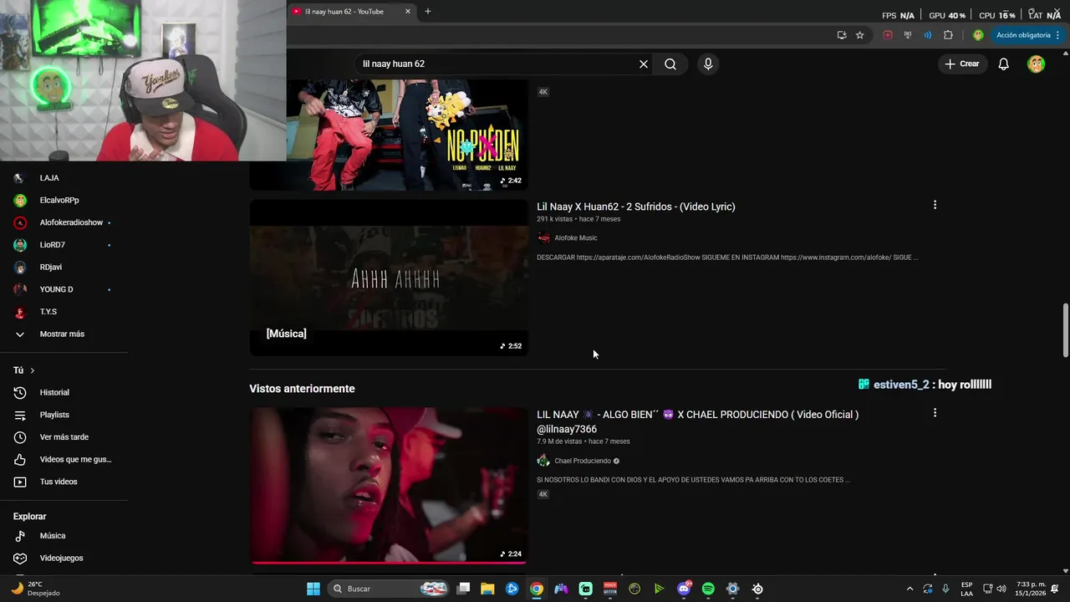Viewport: 1070px width, 602px height.
Task: Click the YouTube search input field
Action: click(497, 64)
